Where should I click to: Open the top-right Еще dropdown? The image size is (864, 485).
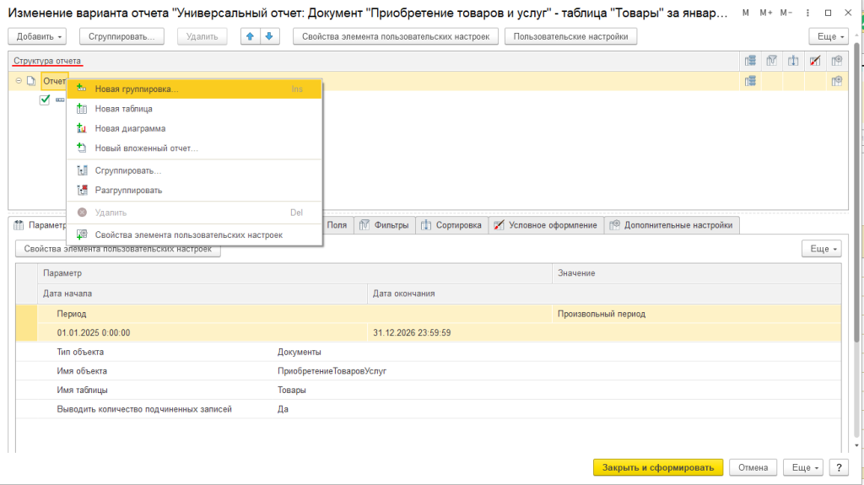click(827, 36)
